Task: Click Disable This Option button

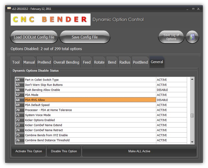Action: click(64, 151)
